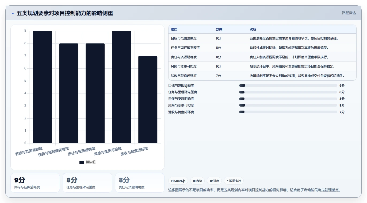Viewport: 367px width, 203px height.
Task: Click the lightning icon beside the dashboard title
Action: pyautogui.click(x=13, y=13)
